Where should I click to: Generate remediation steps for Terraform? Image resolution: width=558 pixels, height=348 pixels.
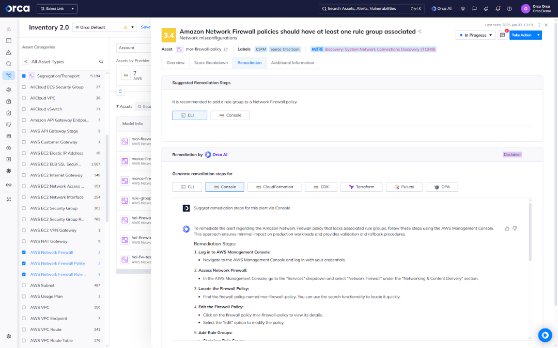click(x=362, y=187)
